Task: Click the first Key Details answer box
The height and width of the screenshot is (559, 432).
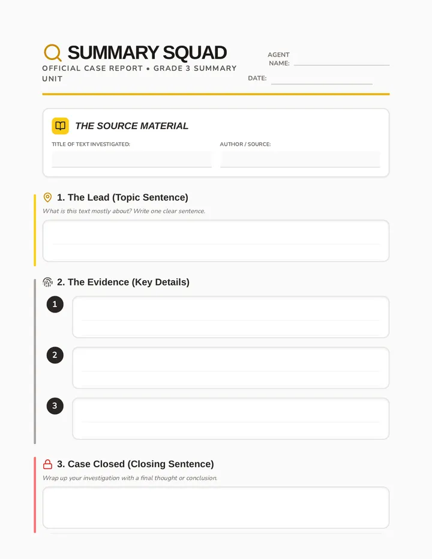Action: tap(231, 317)
